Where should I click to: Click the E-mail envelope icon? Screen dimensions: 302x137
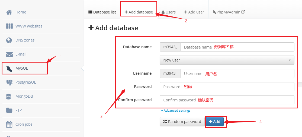pyautogui.click(x=9, y=54)
